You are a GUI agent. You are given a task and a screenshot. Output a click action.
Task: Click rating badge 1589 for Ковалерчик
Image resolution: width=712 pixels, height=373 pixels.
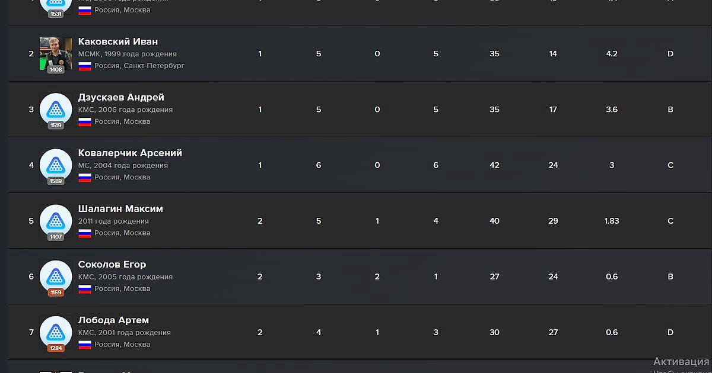[56, 181]
